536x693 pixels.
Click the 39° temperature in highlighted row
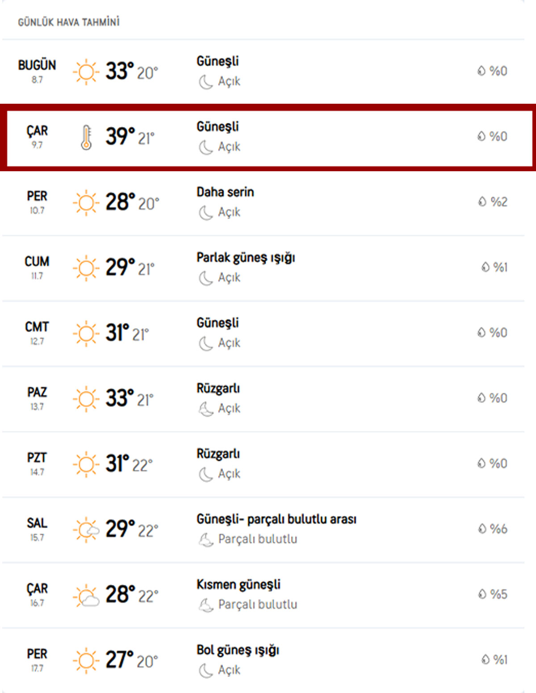120,136
